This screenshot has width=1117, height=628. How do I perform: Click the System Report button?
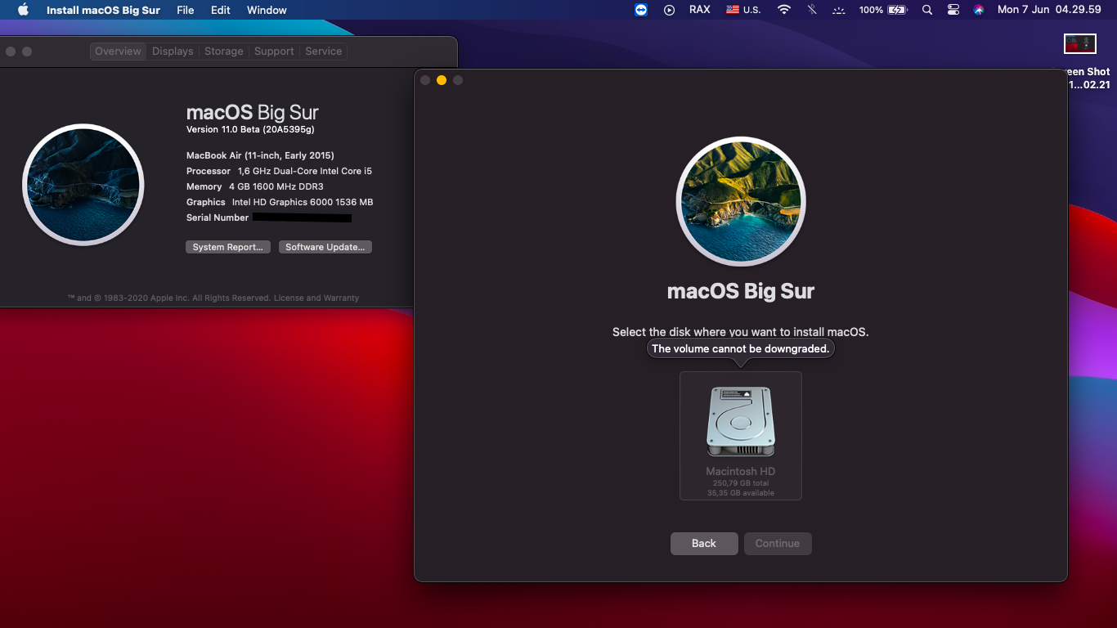pos(228,247)
